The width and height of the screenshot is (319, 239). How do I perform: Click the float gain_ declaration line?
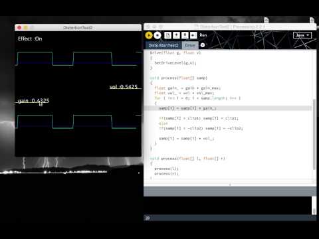pos(187,88)
